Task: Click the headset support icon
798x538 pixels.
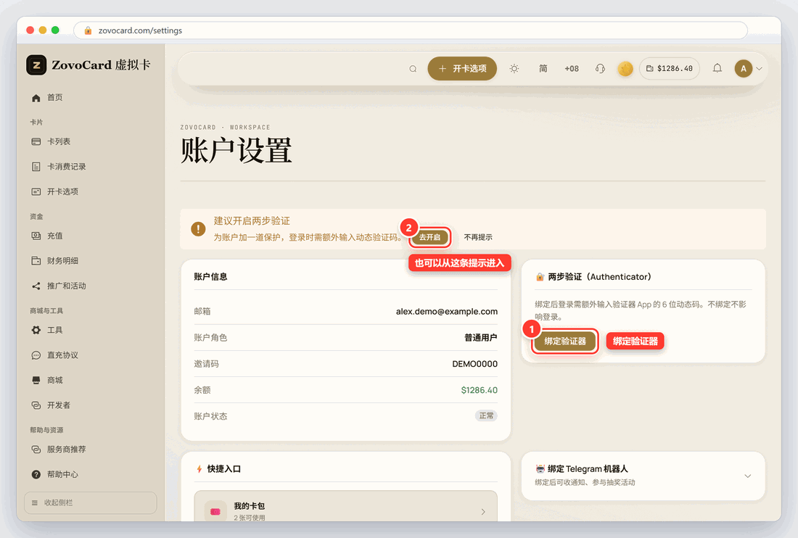Action: 600,69
